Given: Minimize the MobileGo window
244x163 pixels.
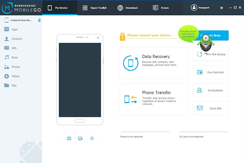Looking at the screenshot, I should [x=231, y=7].
